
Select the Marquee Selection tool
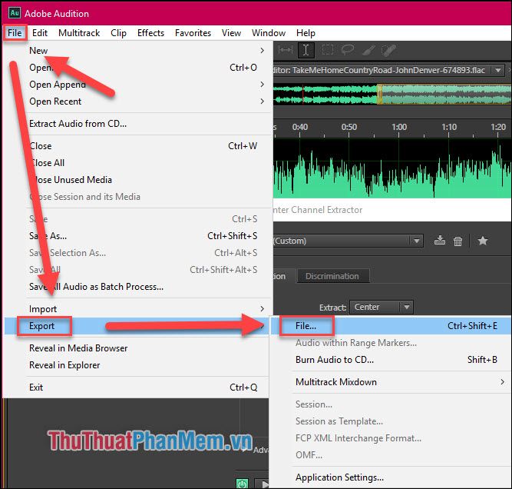(328, 50)
